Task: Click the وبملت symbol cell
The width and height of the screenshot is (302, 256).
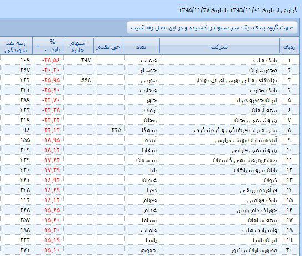Action: click(142, 60)
